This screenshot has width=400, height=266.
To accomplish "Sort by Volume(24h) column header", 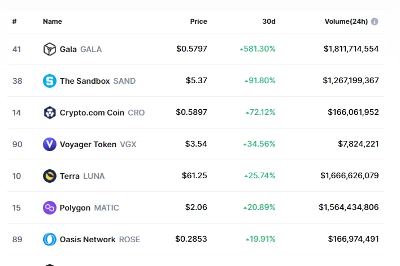I will click(346, 22).
